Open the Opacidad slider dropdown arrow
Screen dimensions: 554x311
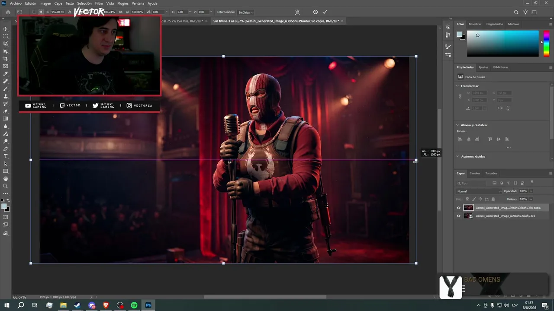click(531, 191)
